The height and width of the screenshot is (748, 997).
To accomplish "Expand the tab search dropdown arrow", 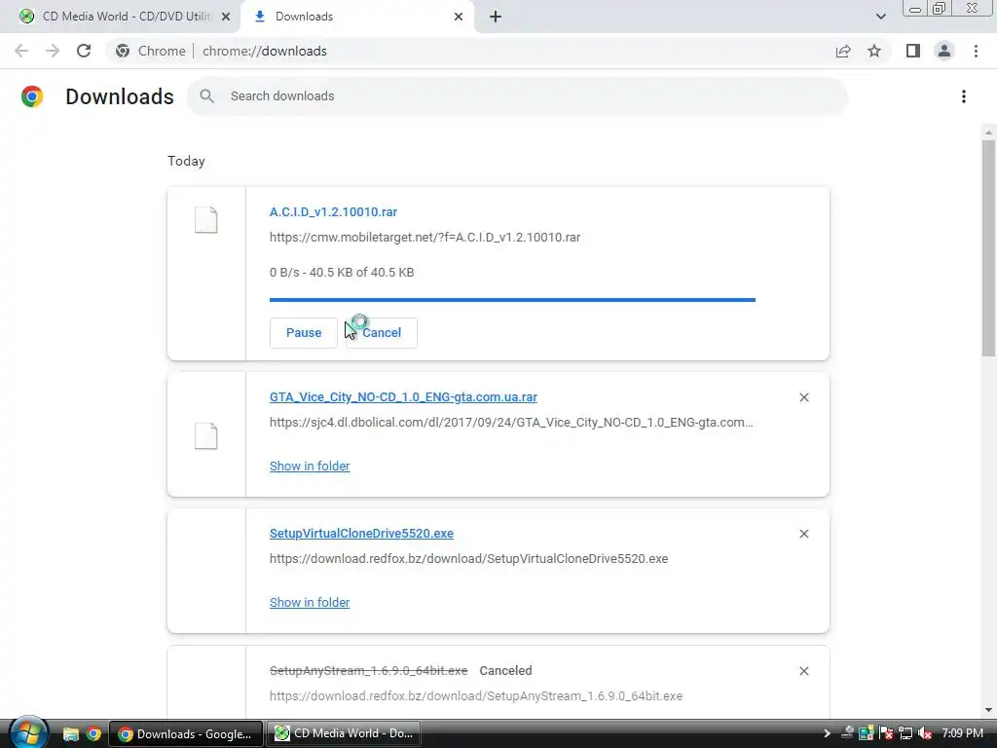I will pos(880,17).
